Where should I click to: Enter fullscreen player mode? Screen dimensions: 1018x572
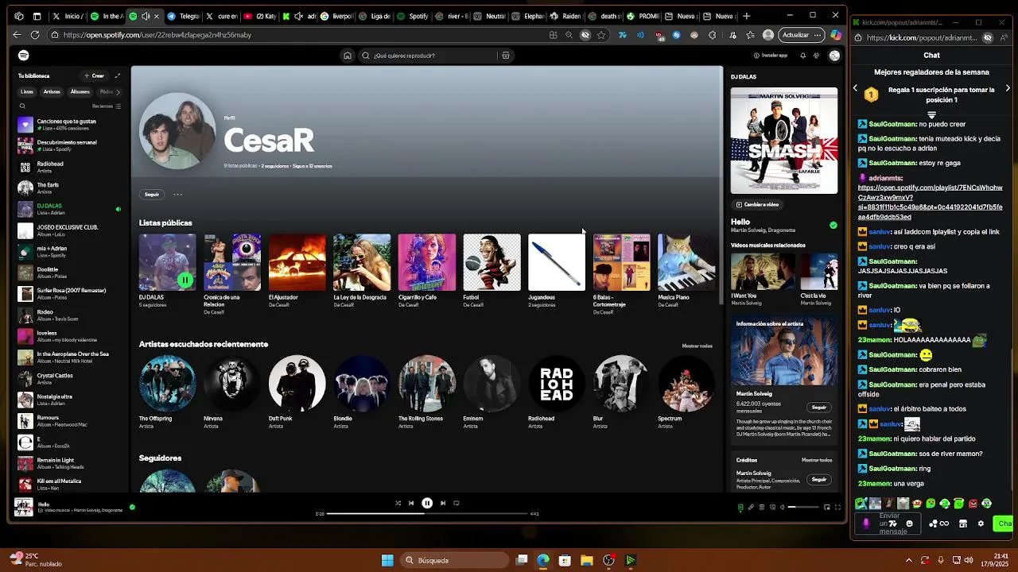[837, 507]
